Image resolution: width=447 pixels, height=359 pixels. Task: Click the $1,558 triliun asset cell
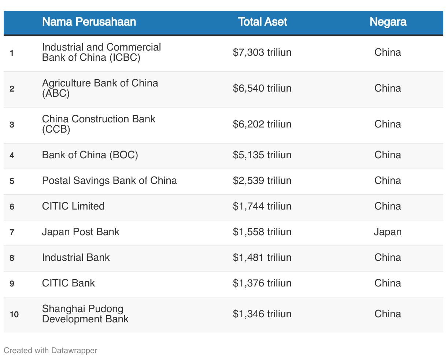[x=262, y=232]
